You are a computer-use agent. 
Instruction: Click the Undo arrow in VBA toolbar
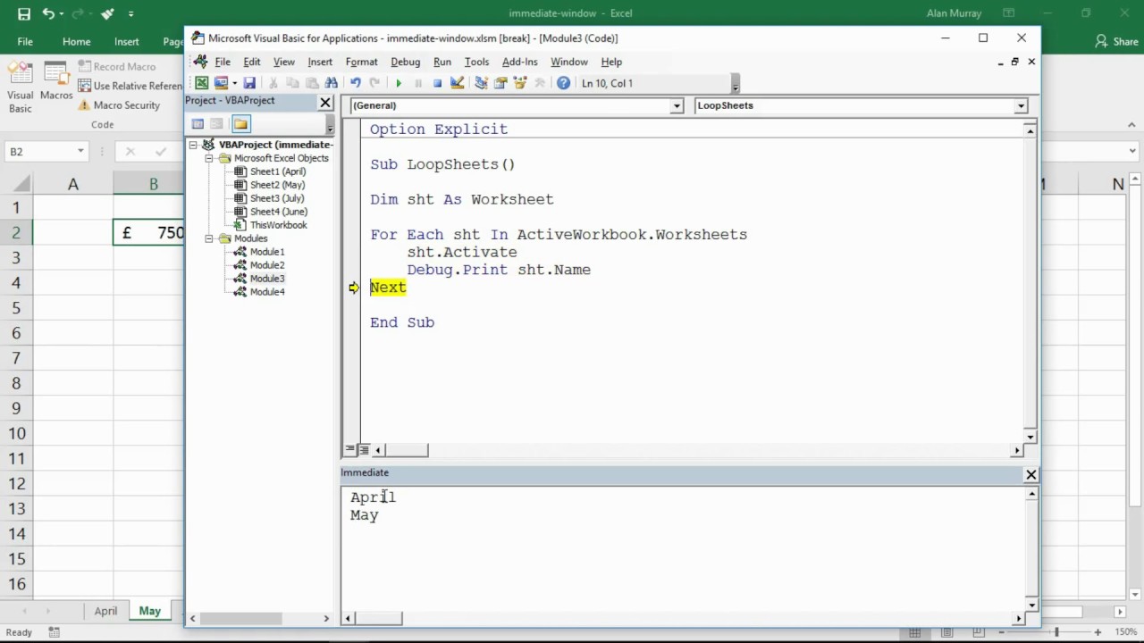tap(356, 83)
